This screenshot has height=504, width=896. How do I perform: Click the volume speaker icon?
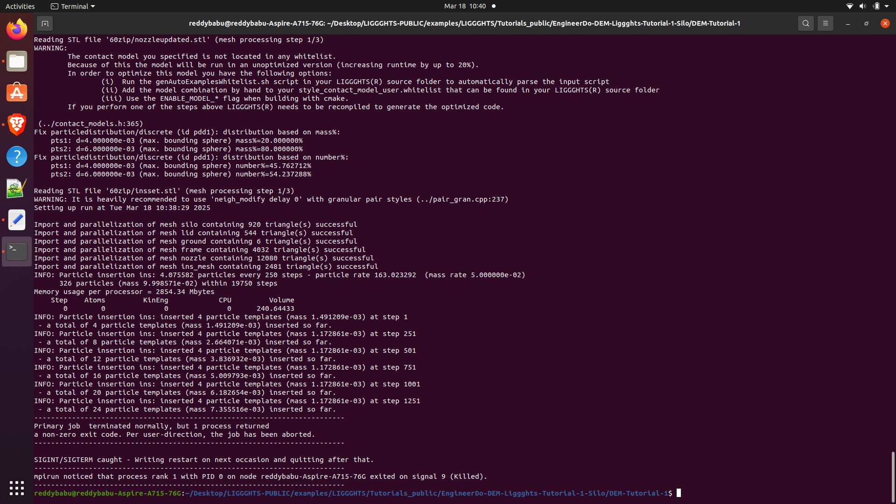pos(862,6)
